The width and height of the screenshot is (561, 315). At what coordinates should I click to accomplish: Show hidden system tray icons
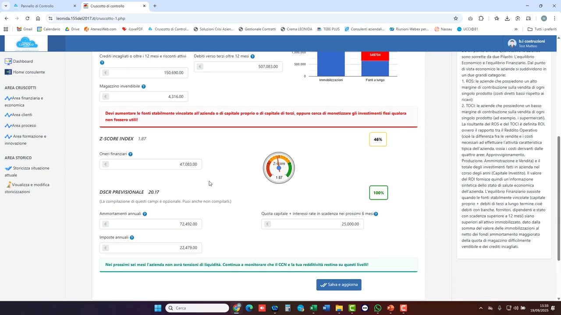481,308
